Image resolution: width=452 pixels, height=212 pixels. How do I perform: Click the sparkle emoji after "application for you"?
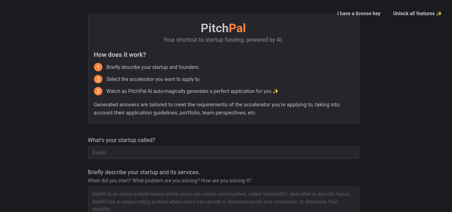point(276,91)
